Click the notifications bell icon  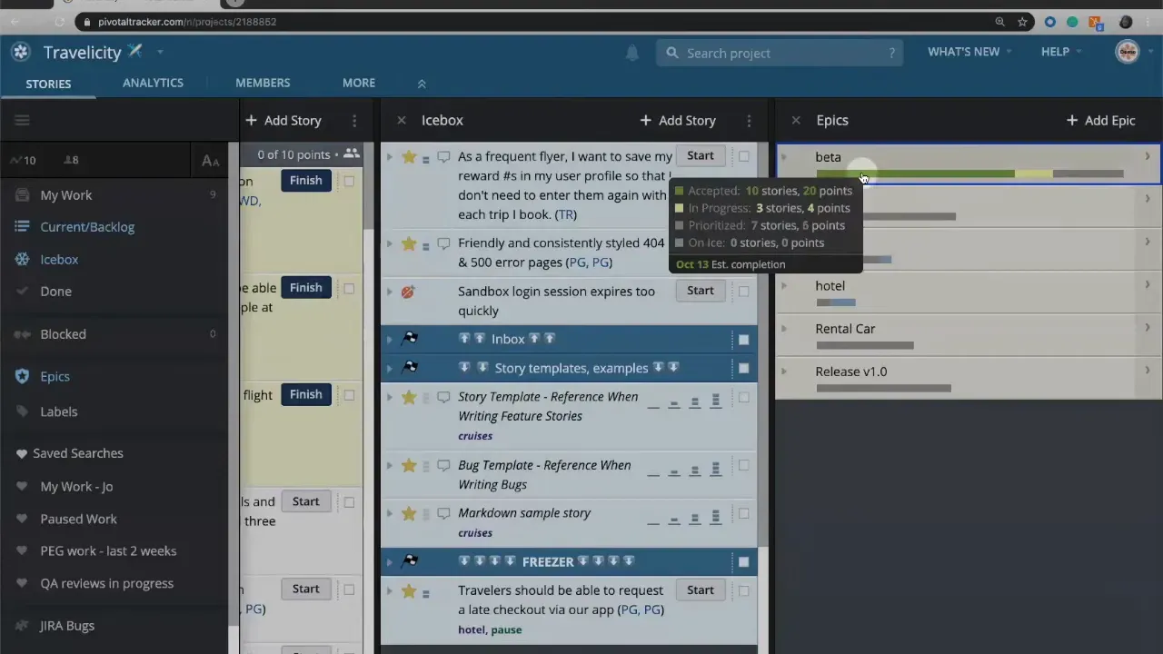click(x=631, y=53)
